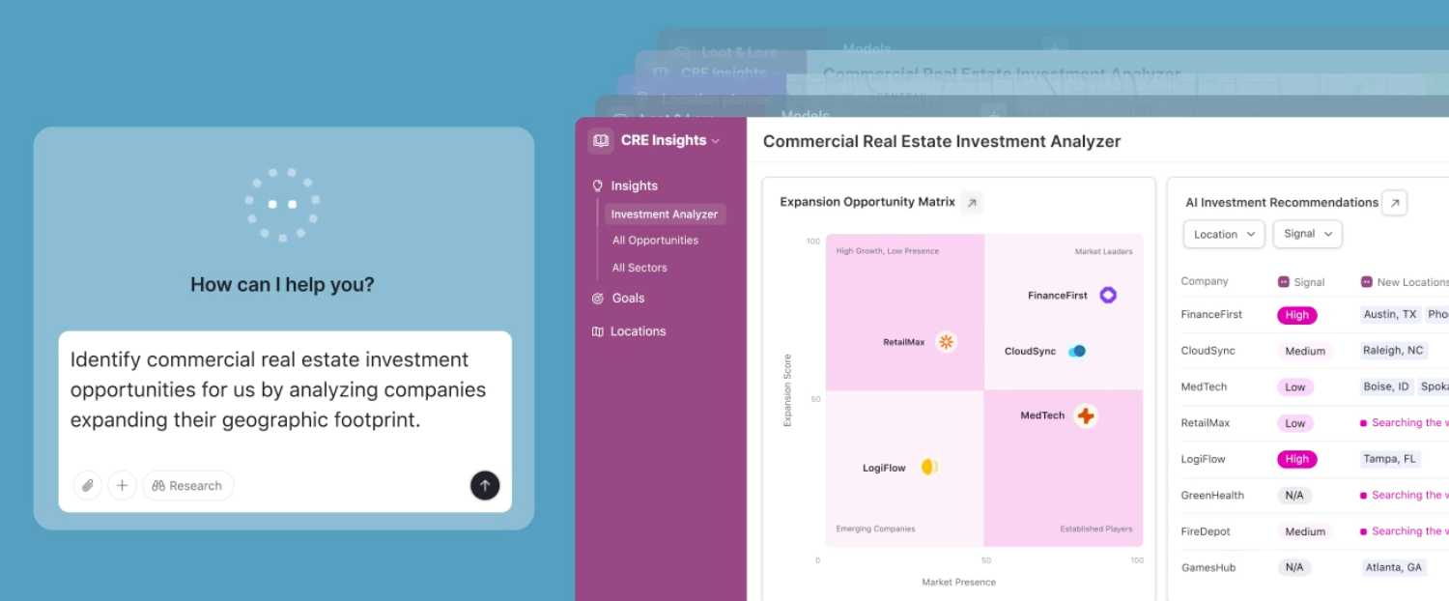The image size is (1449, 601).
Task: Open the Signal filter dropdown
Action: pos(1307,234)
